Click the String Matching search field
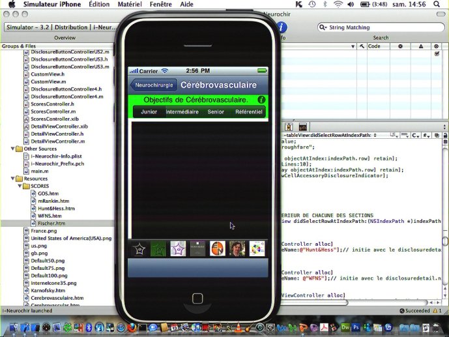 [x=381, y=27]
